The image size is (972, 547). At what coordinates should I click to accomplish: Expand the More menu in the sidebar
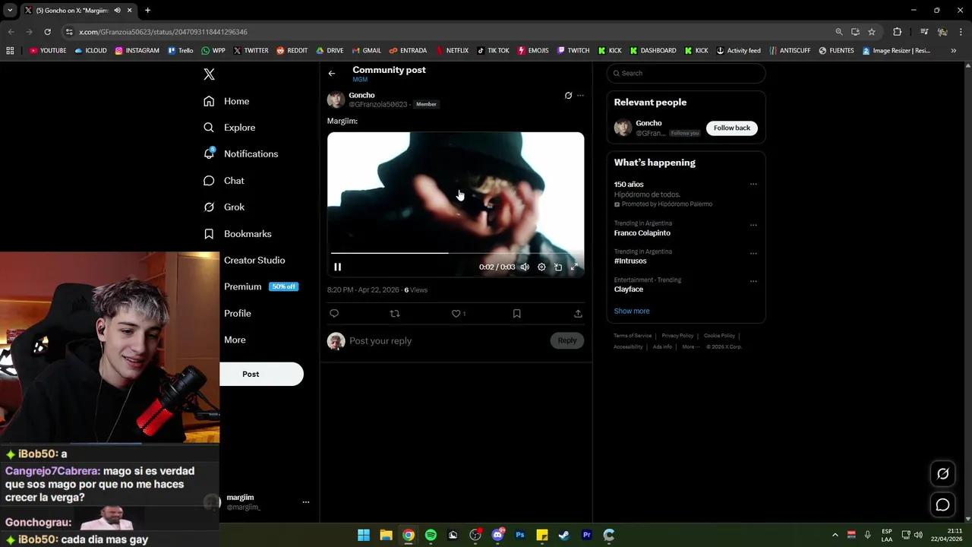tap(235, 340)
